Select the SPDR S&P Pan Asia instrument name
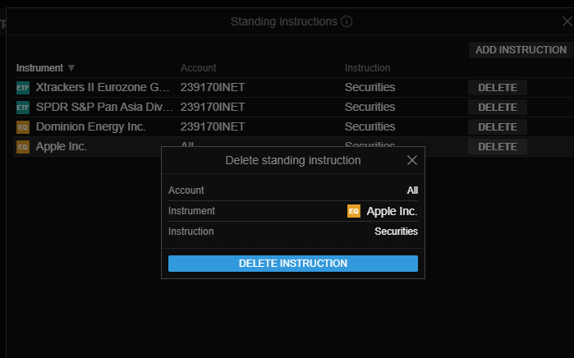 coord(104,108)
